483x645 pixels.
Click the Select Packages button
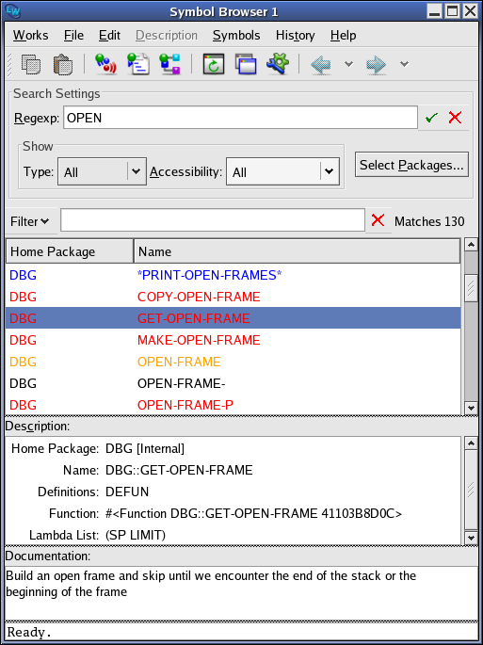coord(411,165)
